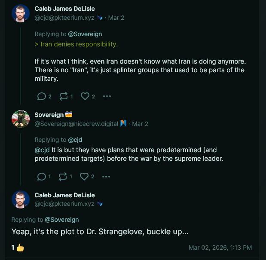
Task: Boost Sovereign's post
Action: (63, 176)
